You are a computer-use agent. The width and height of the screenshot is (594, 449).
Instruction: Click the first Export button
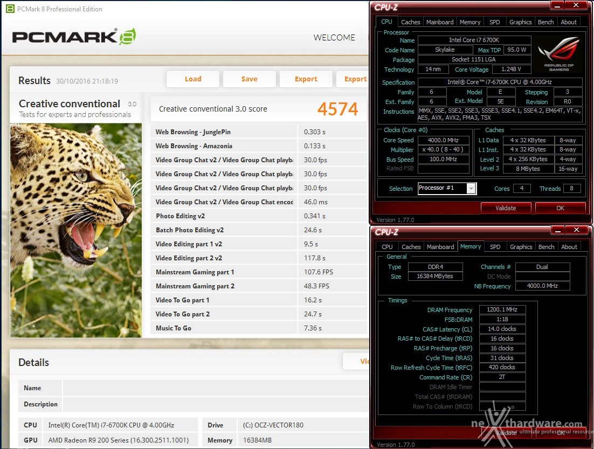point(306,79)
